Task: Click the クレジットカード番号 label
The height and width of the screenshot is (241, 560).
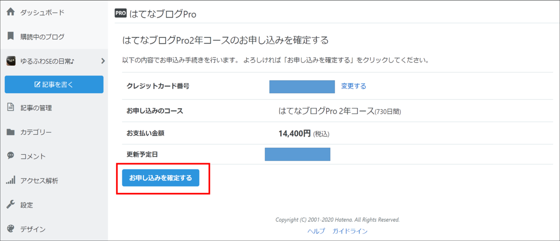Action: coord(158,86)
